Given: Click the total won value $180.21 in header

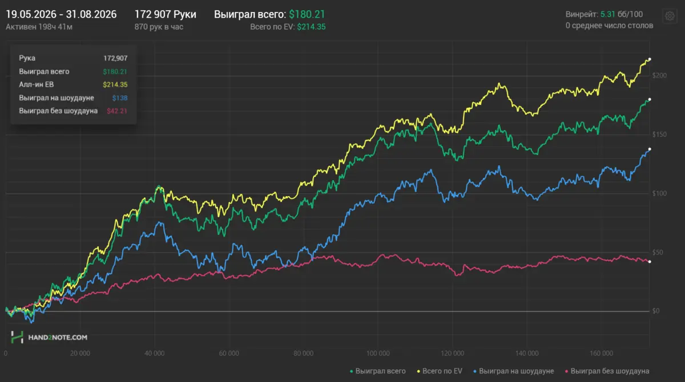Looking at the screenshot, I should coord(307,14).
